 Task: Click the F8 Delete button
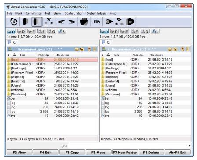tap(151, 153)
